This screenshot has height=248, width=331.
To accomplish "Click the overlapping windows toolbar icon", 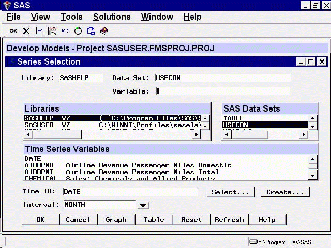I will click(91, 31).
